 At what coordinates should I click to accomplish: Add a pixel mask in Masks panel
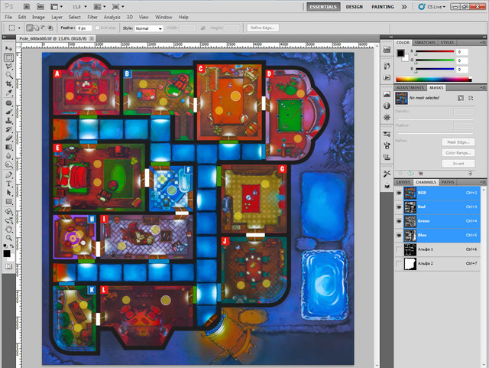(x=461, y=98)
